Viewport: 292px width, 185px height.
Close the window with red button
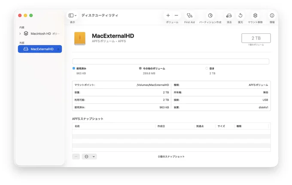coord(20,15)
